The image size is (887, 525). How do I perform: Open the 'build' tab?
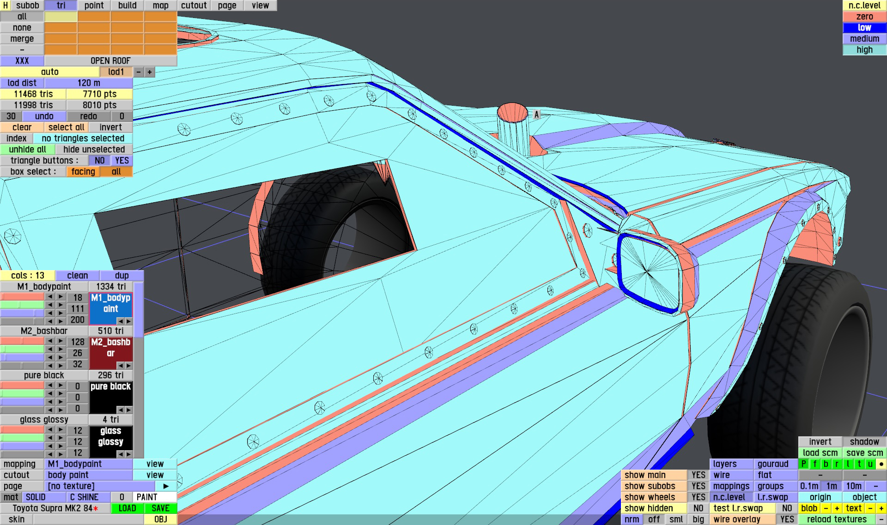tap(127, 6)
